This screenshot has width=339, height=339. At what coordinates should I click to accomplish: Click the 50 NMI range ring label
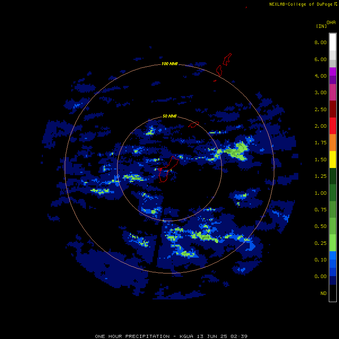pos(169,116)
